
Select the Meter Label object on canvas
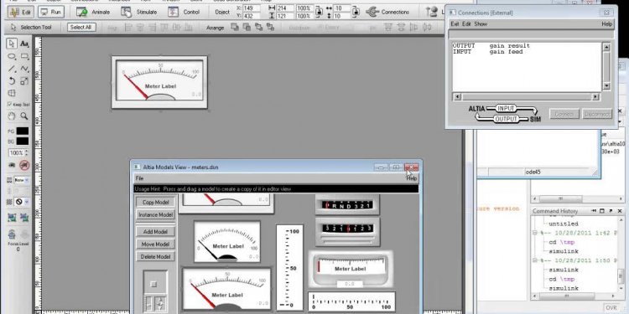(159, 82)
